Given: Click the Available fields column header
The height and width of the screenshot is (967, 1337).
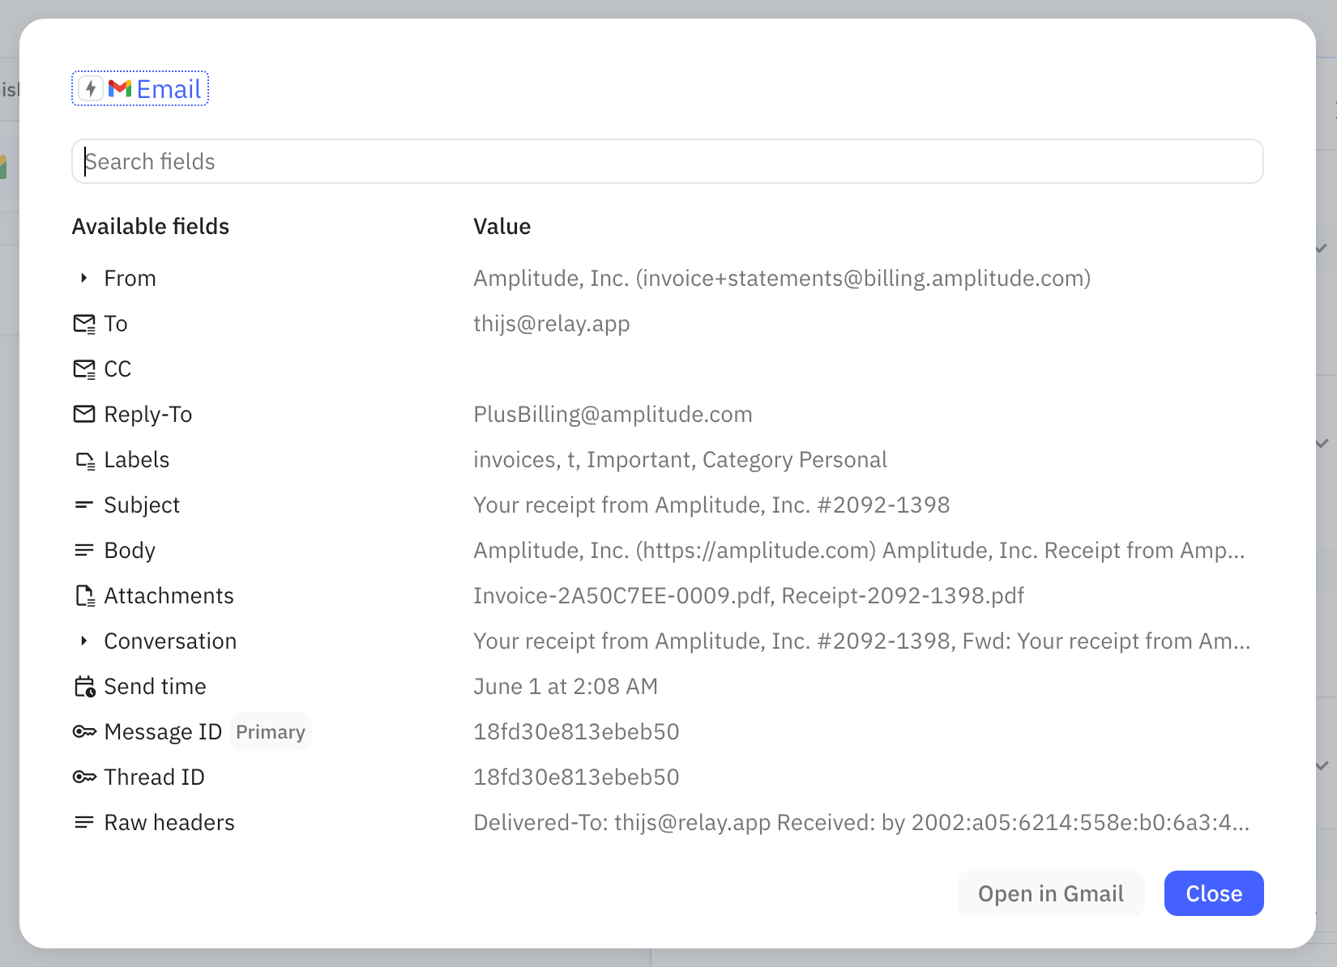Looking at the screenshot, I should point(151,227).
